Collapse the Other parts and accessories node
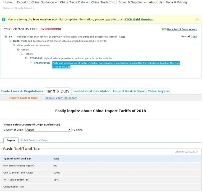Viewport: 203px width, 192px height. click(14, 45)
